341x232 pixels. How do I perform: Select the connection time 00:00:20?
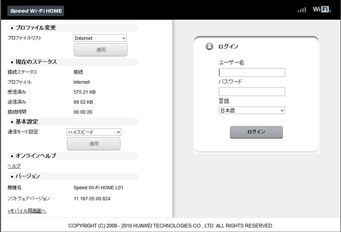(83, 112)
